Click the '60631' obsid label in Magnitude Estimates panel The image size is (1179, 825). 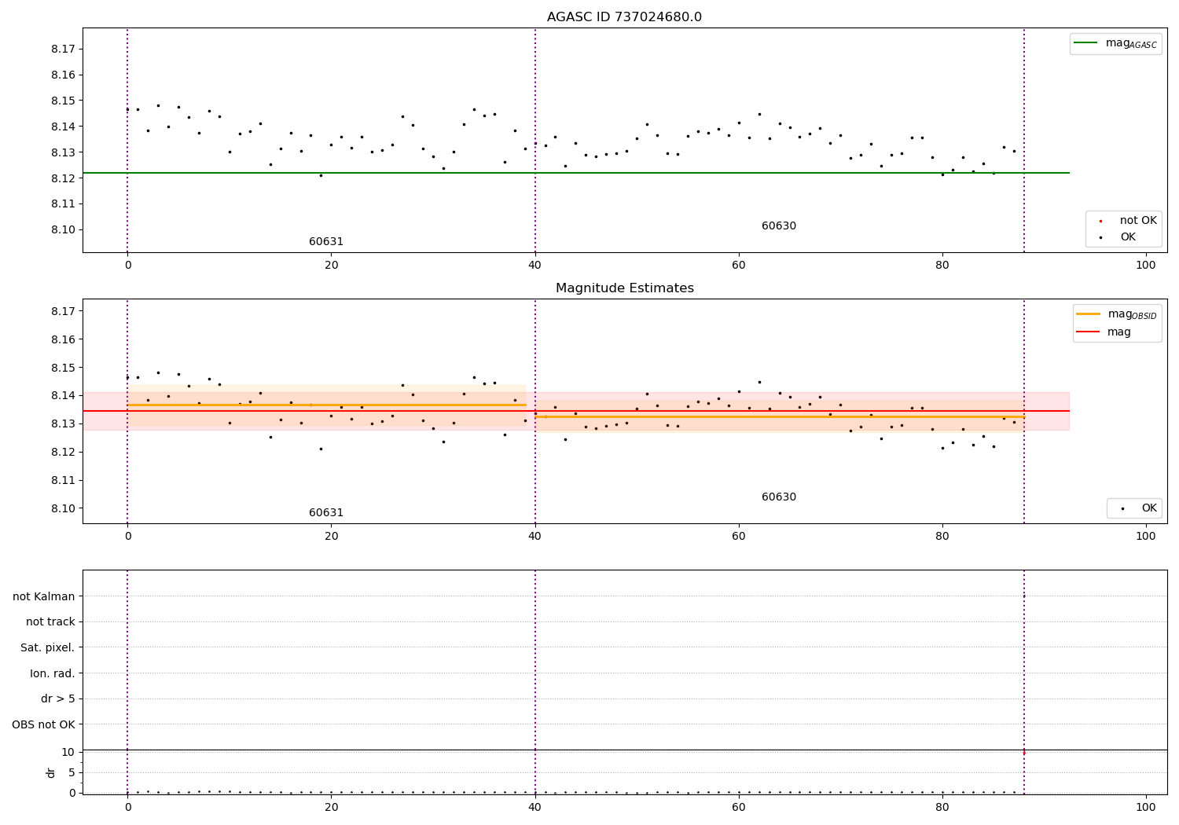coord(326,513)
